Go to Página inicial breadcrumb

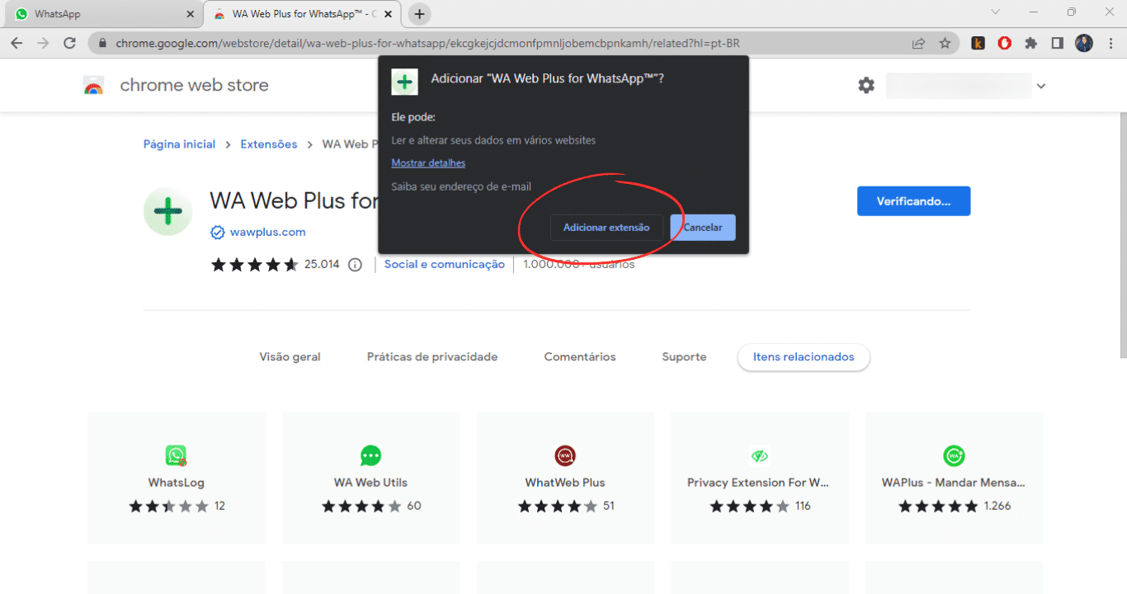point(179,144)
